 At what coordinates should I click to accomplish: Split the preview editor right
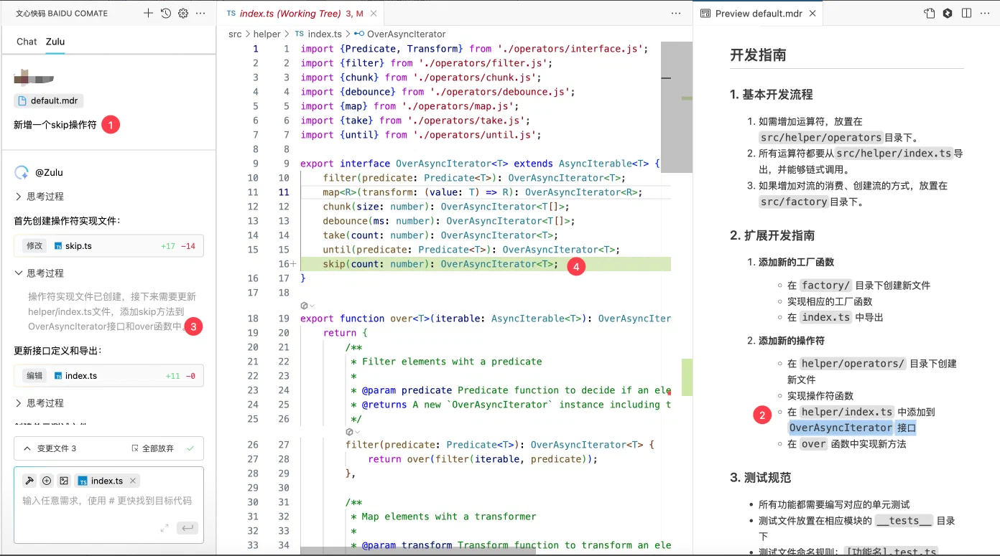pos(966,13)
